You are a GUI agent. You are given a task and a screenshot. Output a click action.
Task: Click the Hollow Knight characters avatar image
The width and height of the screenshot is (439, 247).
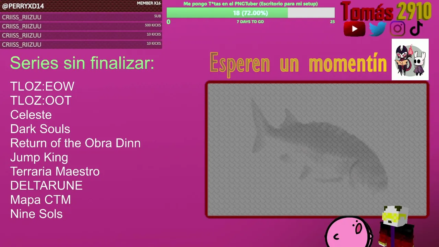click(x=410, y=59)
